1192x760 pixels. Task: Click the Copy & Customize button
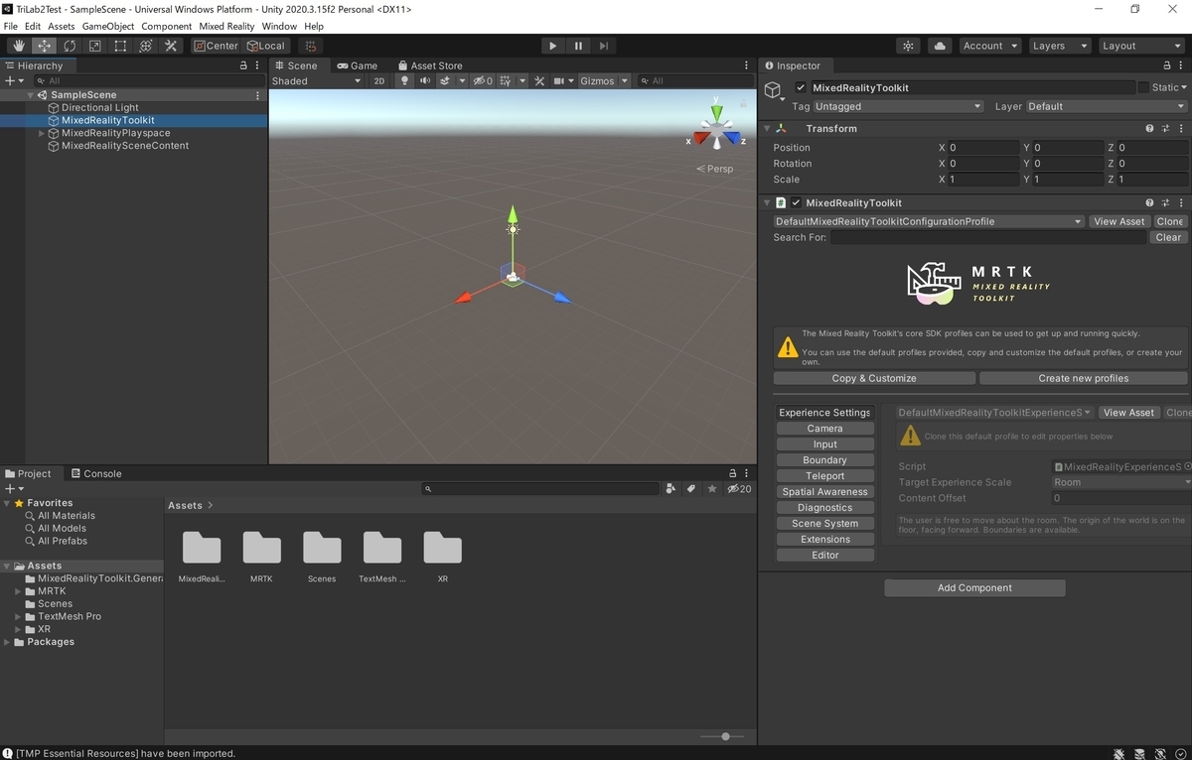coord(874,378)
